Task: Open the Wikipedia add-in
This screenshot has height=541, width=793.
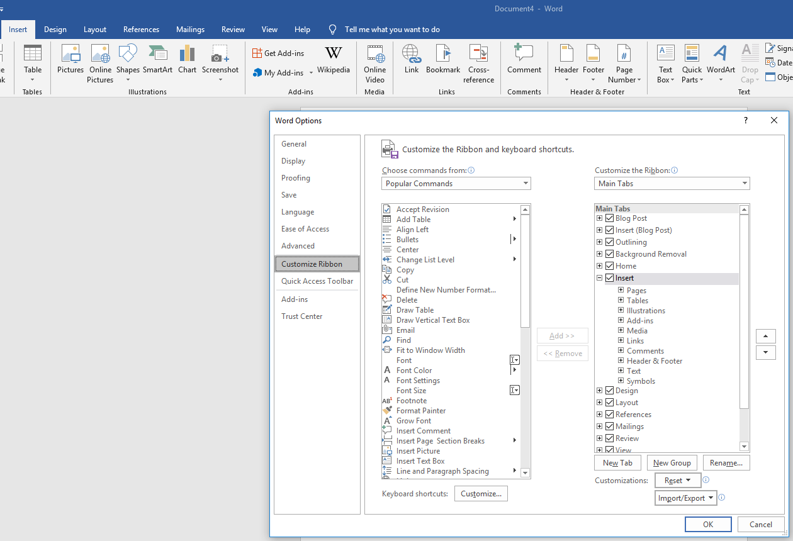Action: click(334, 60)
